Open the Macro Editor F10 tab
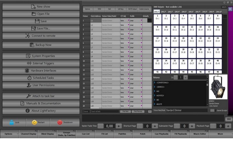Image resolution: width=233 pixels, height=146 pixels. (x=200, y=134)
